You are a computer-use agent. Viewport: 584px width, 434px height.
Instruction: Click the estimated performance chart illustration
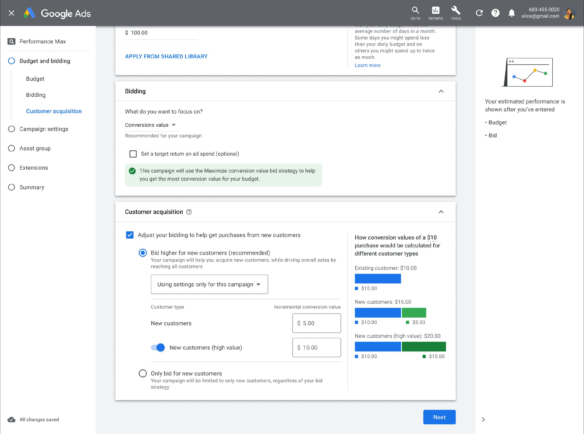[527, 72]
